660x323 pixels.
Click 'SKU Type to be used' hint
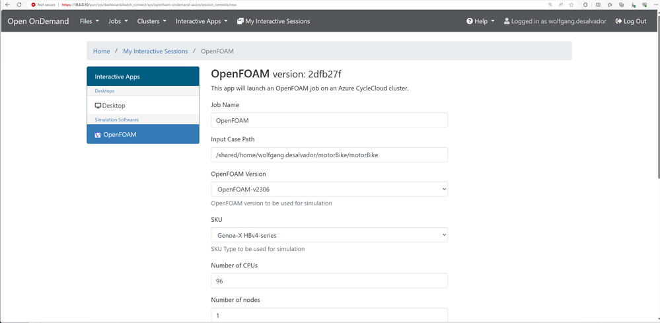coord(258,248)
